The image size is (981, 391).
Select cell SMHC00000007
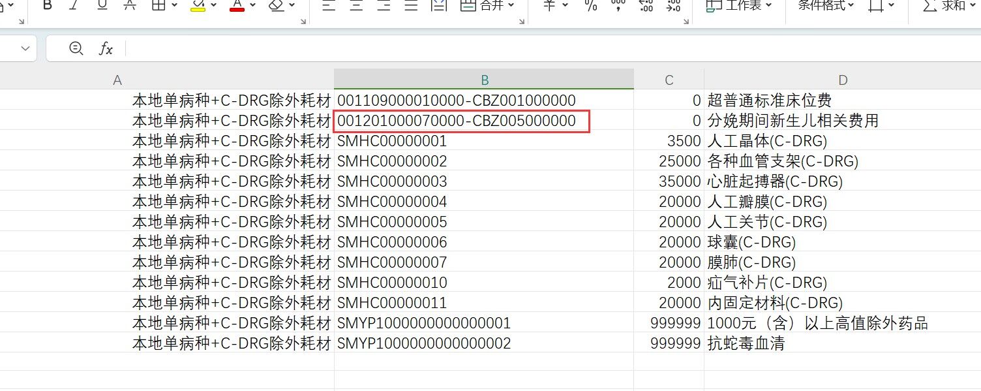tap(484, 262)
